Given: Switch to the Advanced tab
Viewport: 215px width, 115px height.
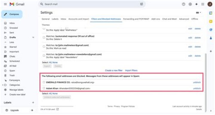Looking at the screenshot, I should pos(184,19).
